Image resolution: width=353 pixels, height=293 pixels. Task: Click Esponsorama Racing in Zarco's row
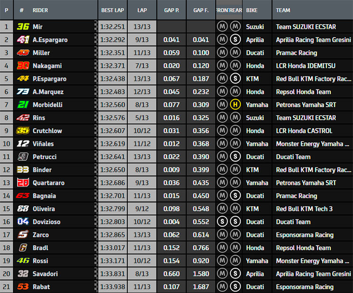click(305, 235)
